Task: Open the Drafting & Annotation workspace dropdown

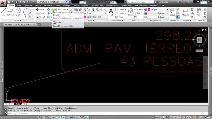Action: pyautogui.click(x=51, y=2)
